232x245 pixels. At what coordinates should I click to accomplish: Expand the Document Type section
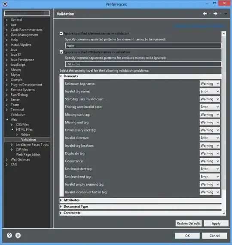pos(61,207)
